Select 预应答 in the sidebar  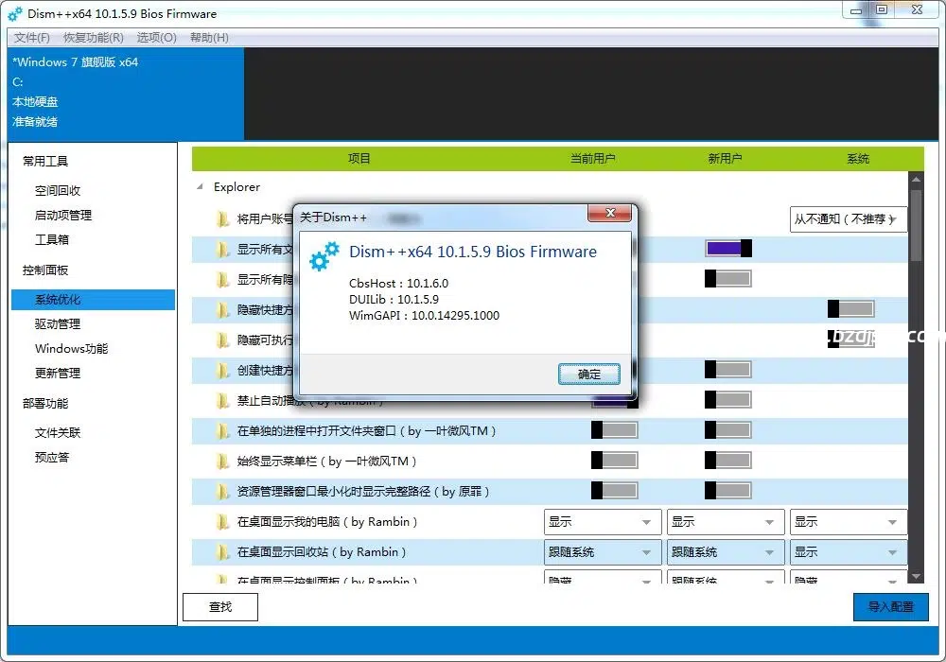pos(52,458)
